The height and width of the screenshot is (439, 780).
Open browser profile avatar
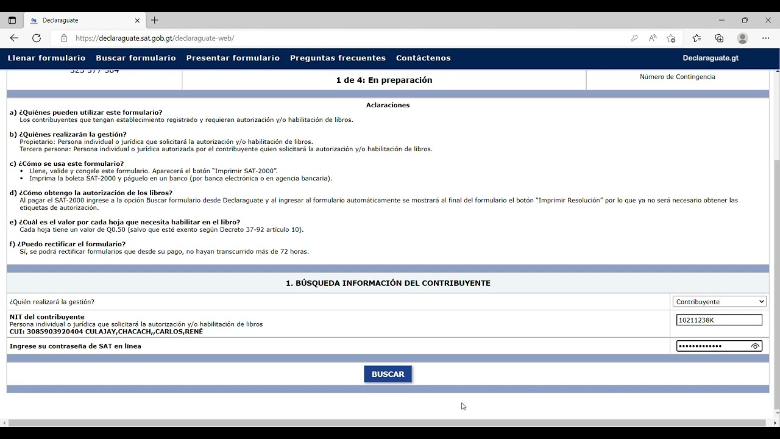742,38
